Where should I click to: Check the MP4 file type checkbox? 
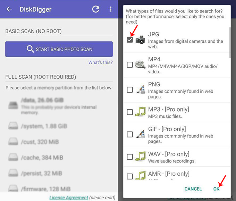click(130, 65)
